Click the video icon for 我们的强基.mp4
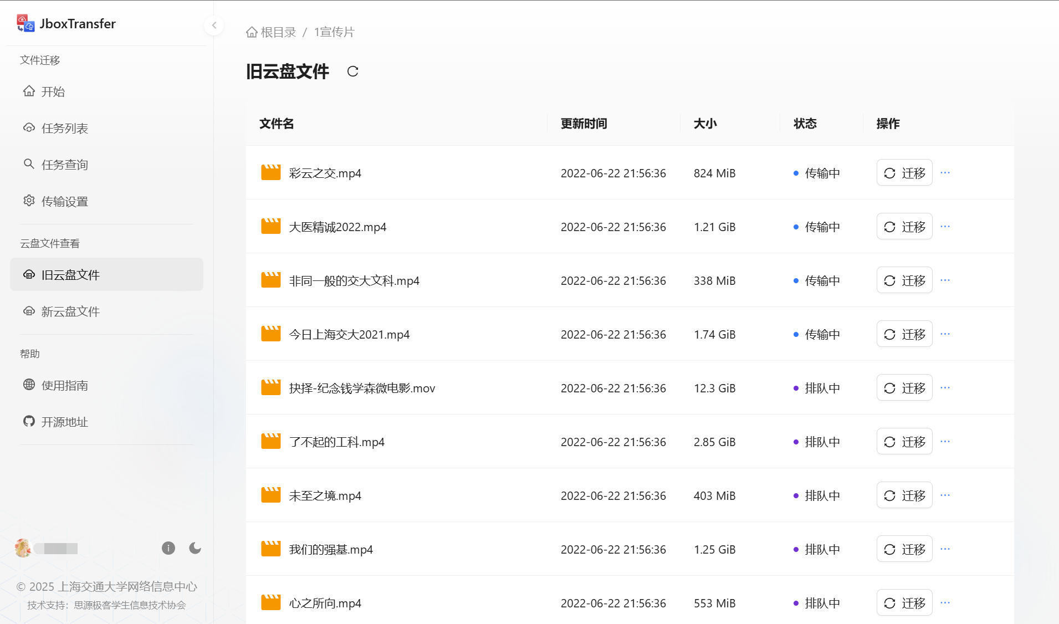Viewport: 1059px width, 624px height. point(271,549)
